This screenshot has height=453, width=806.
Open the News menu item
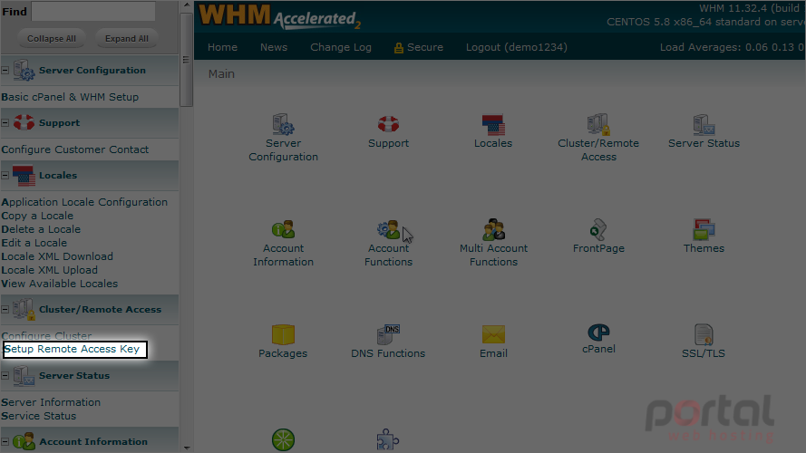coord(274,47)
